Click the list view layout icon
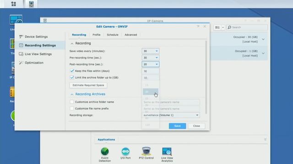Screen dimensions: 293x164 coord(217,27)
